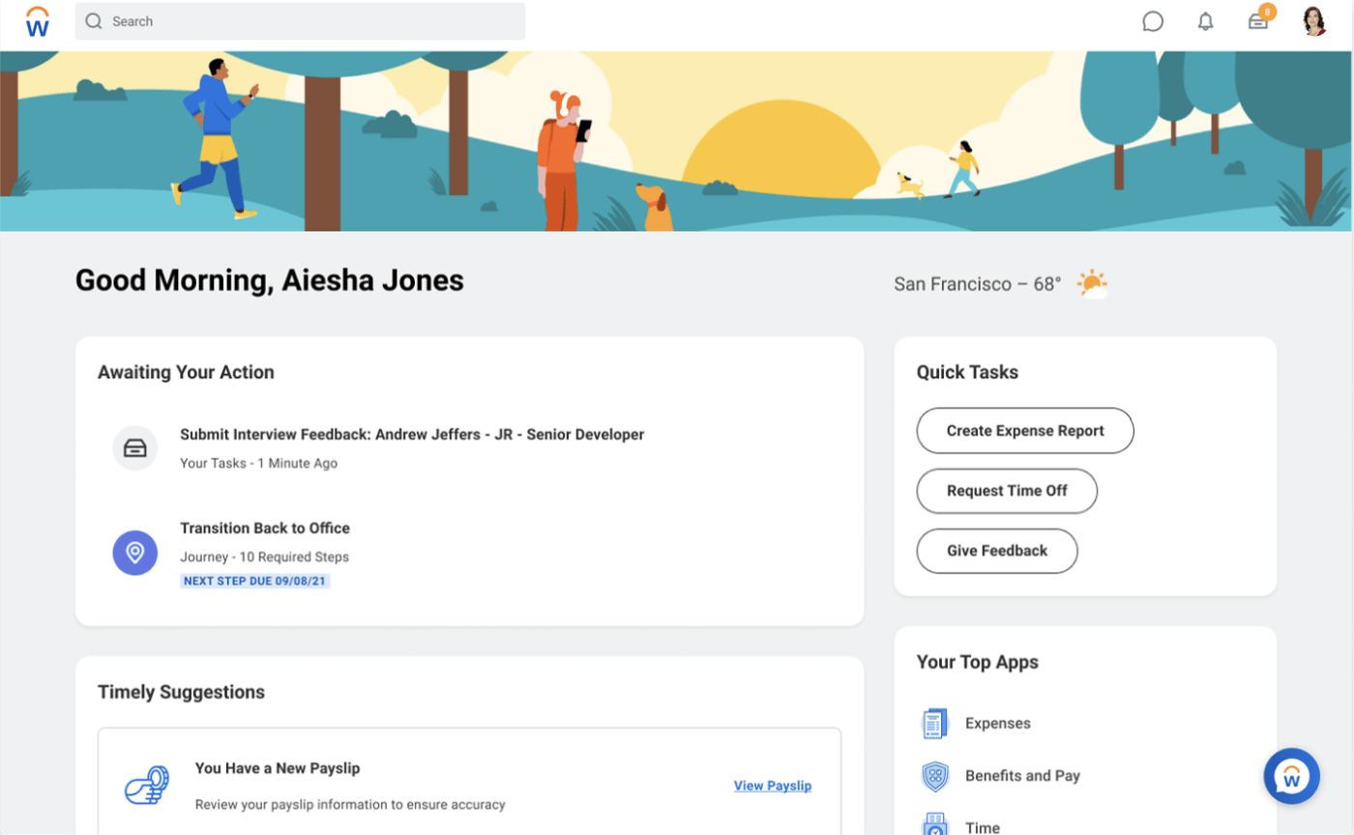Open the user profile avatar menu

pos(1314,21)
